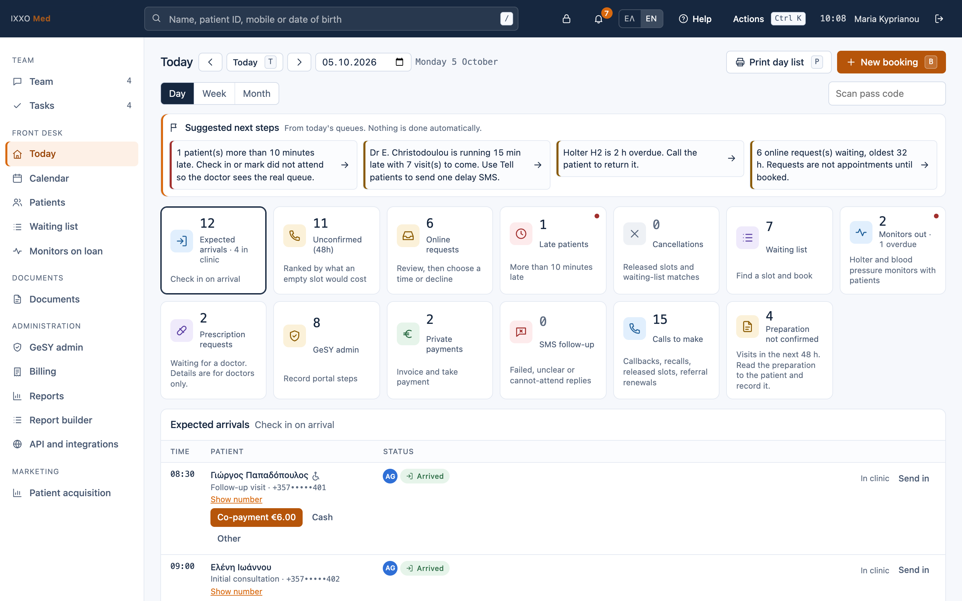The width and height of the screenshot is (962, 601).
Task: Go to next day arrow
Action: pyautogui.click(x=299, y=62)
